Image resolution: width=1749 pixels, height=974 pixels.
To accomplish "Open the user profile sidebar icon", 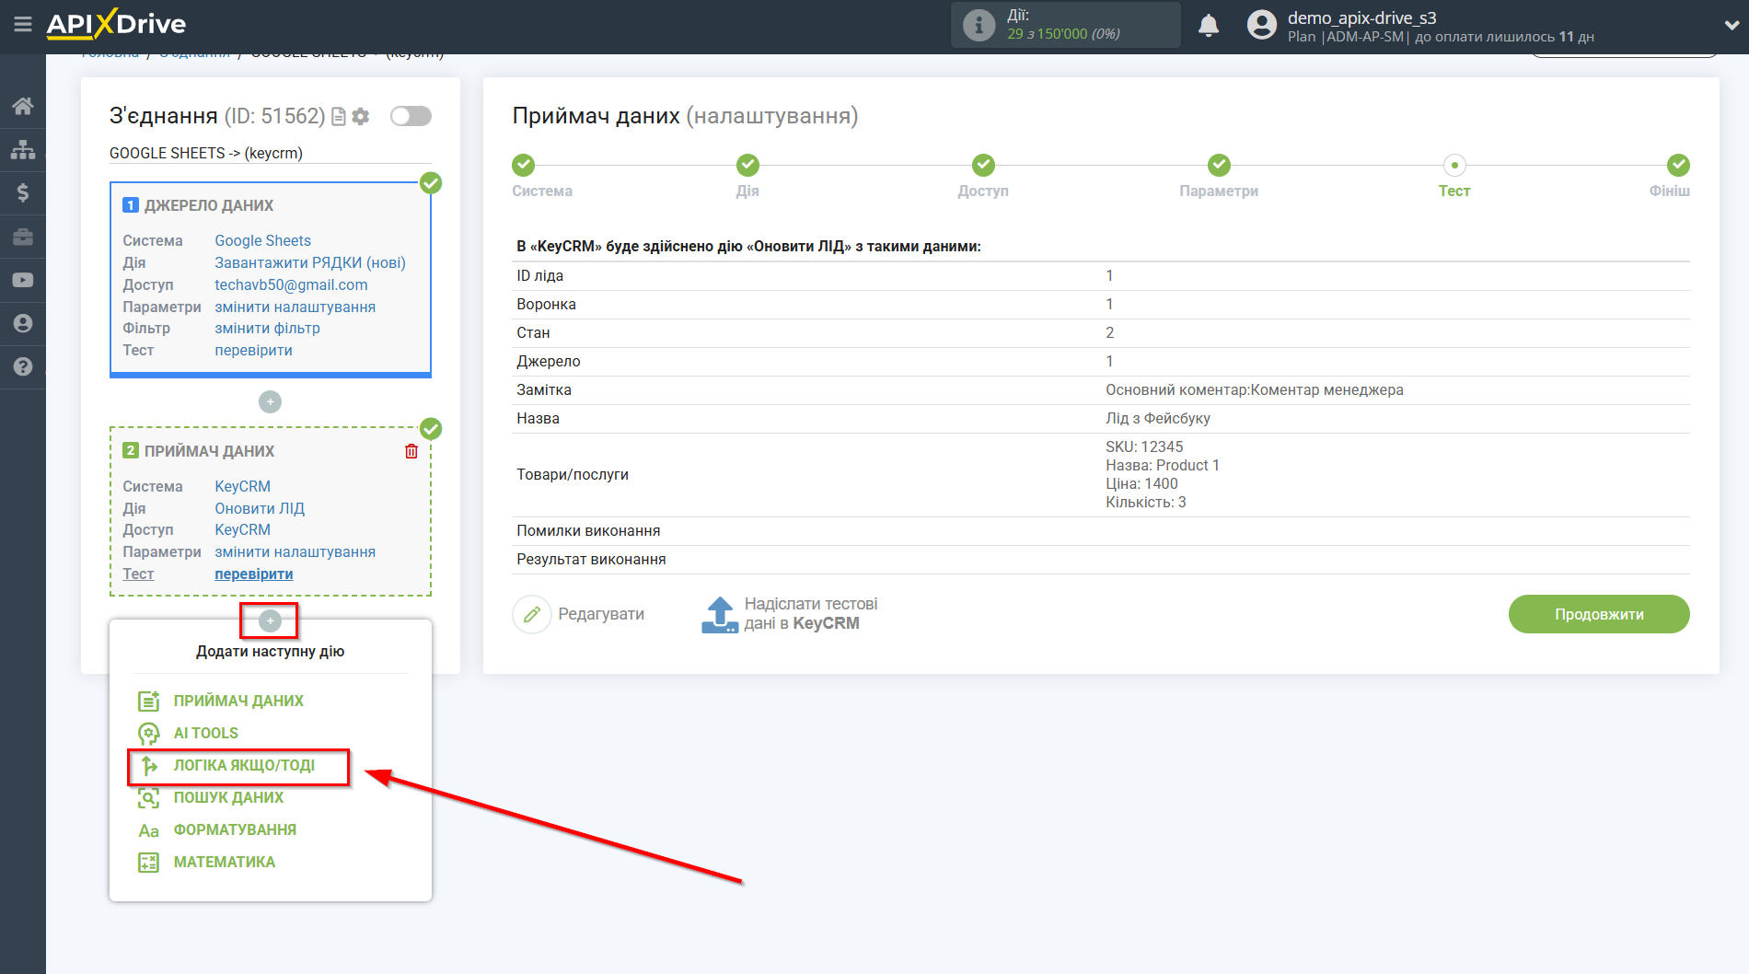I will [23, 323].
